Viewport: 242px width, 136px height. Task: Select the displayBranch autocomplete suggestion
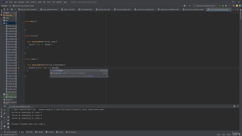(x=79, y=73)
